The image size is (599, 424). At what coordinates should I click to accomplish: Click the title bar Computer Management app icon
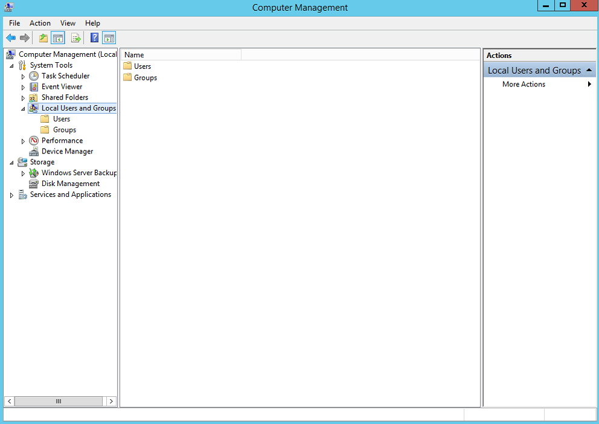pos(9,7)
